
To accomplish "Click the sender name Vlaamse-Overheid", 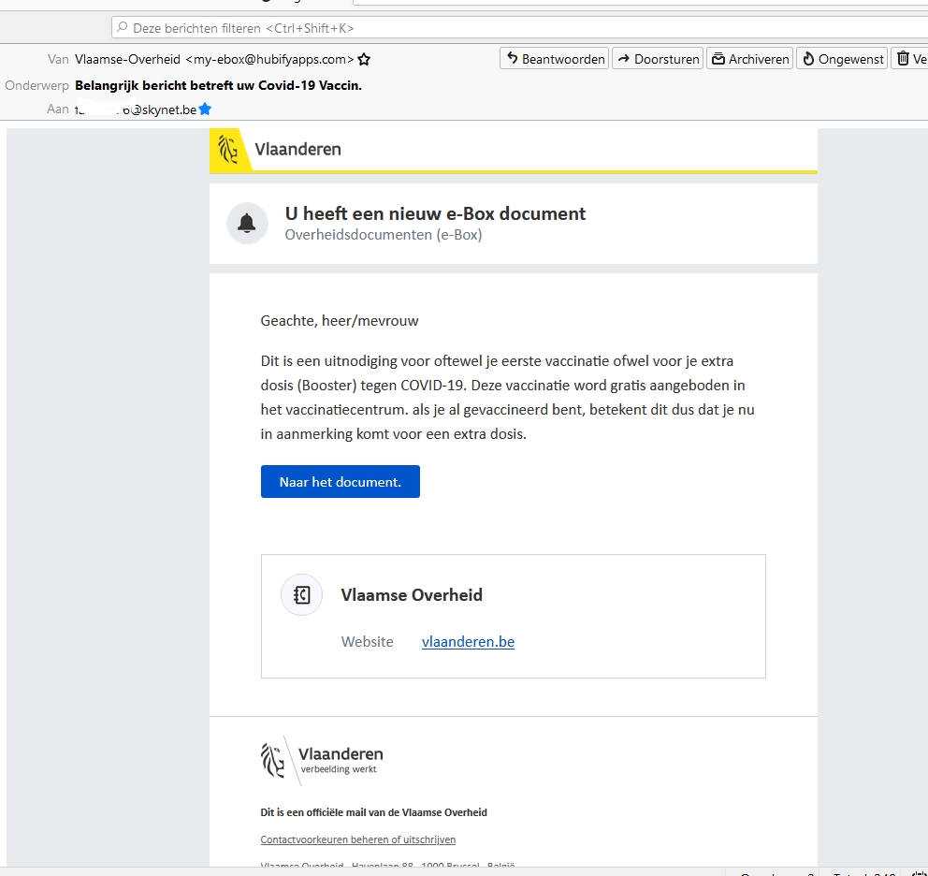I will pos(127,59).
